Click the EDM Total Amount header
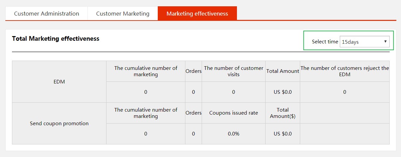Screen dimensions: 401x157 point(283,71)
